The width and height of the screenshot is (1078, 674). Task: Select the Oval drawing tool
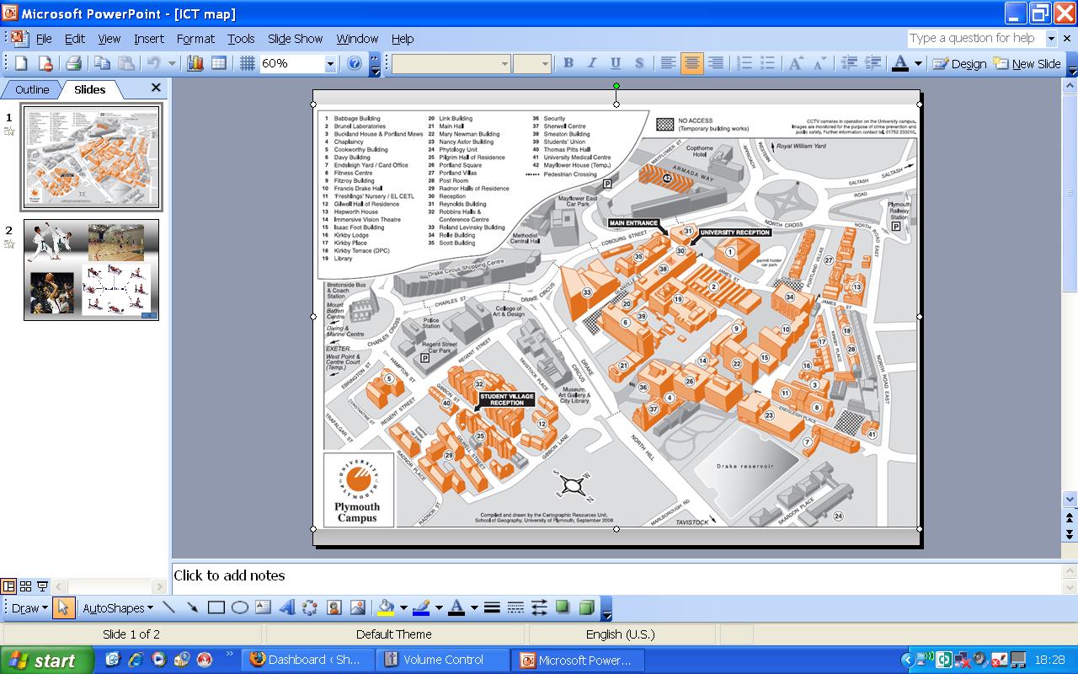click(x=239, y=607)
